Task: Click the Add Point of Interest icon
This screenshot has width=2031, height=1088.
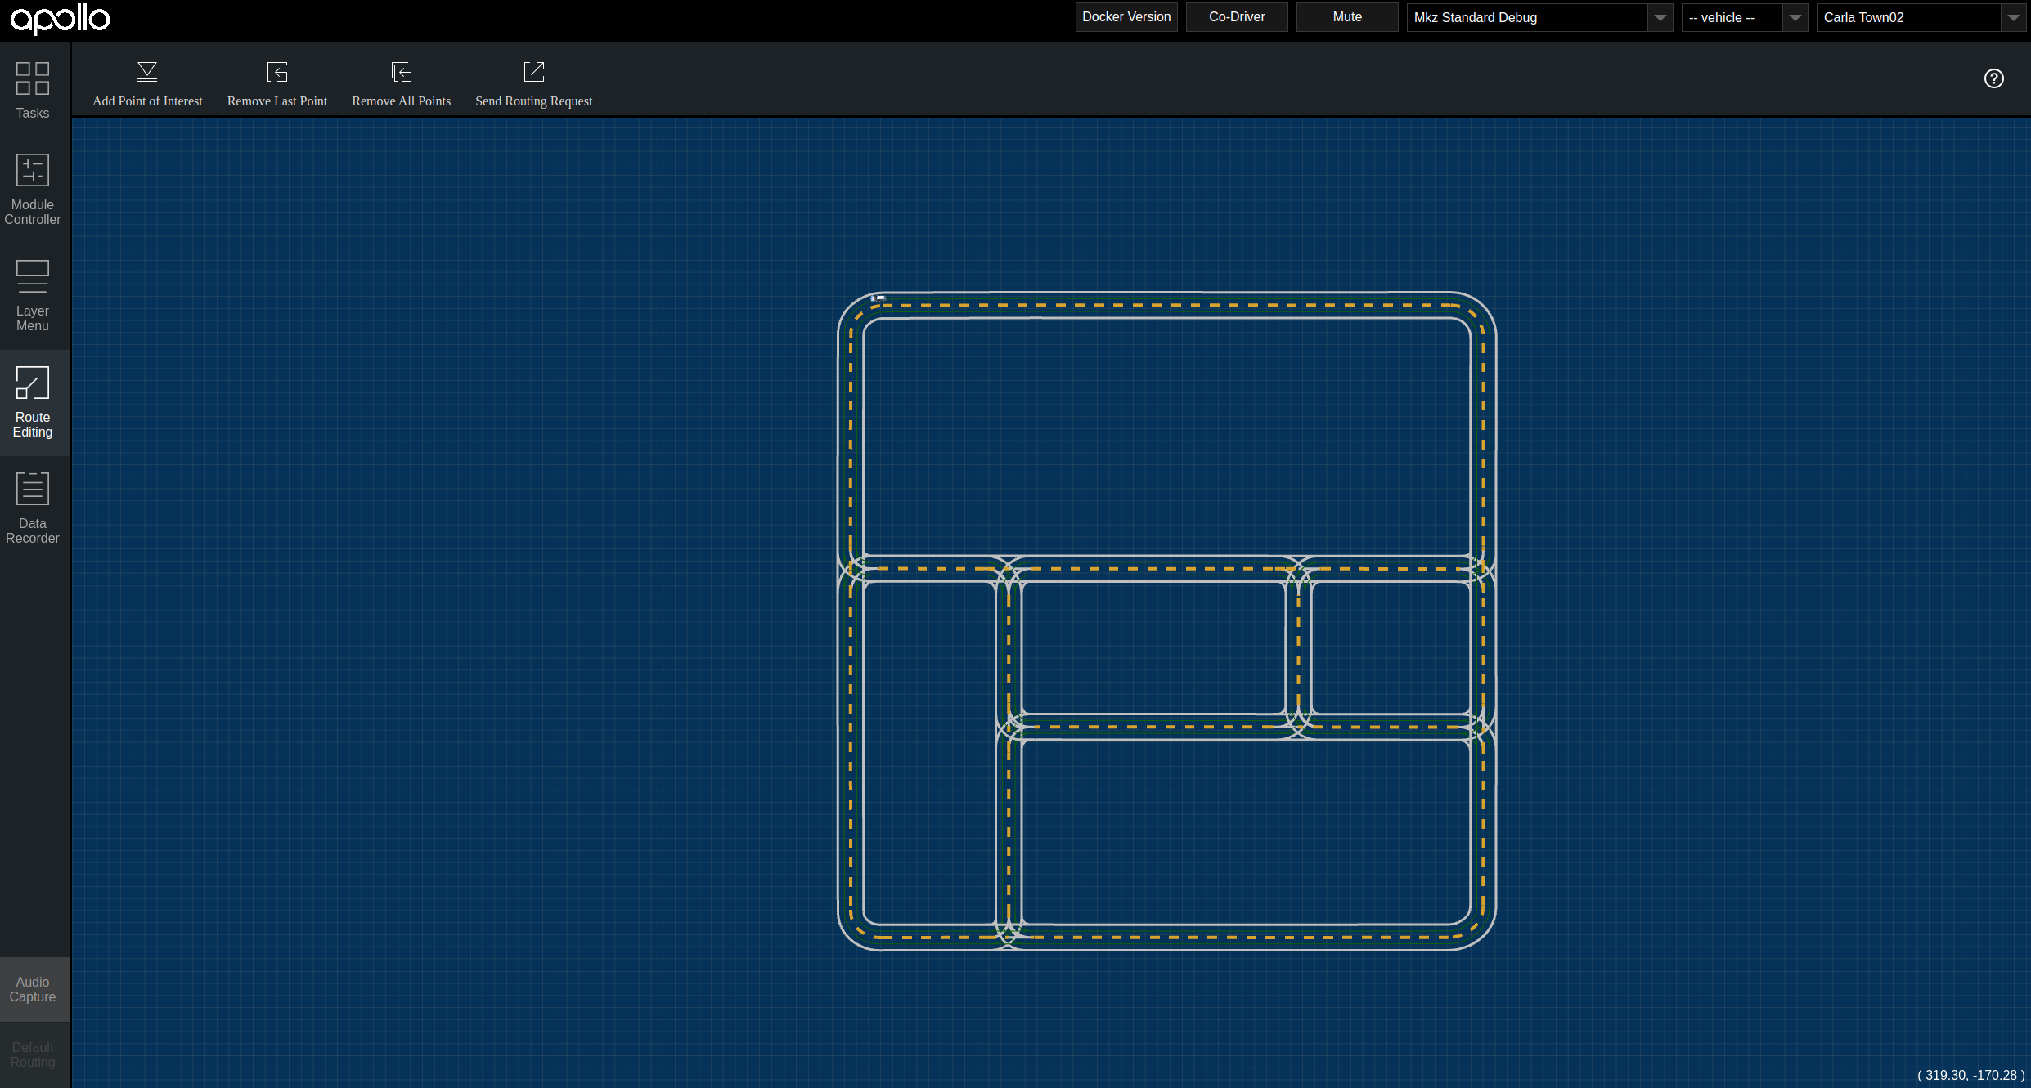Action: coord(147,73)
